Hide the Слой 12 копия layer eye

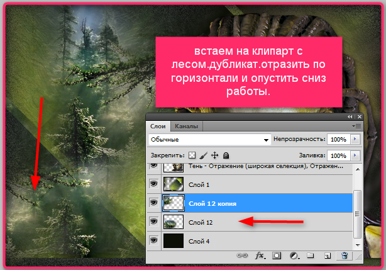tap(154, 203)
